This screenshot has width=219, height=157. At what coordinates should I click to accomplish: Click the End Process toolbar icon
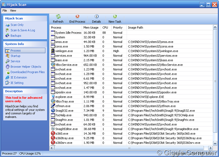click(77, 16)
